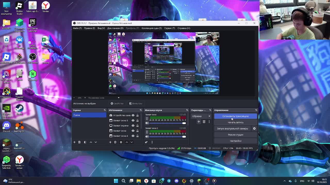Open Steam desktop icon

pos(19,110)
